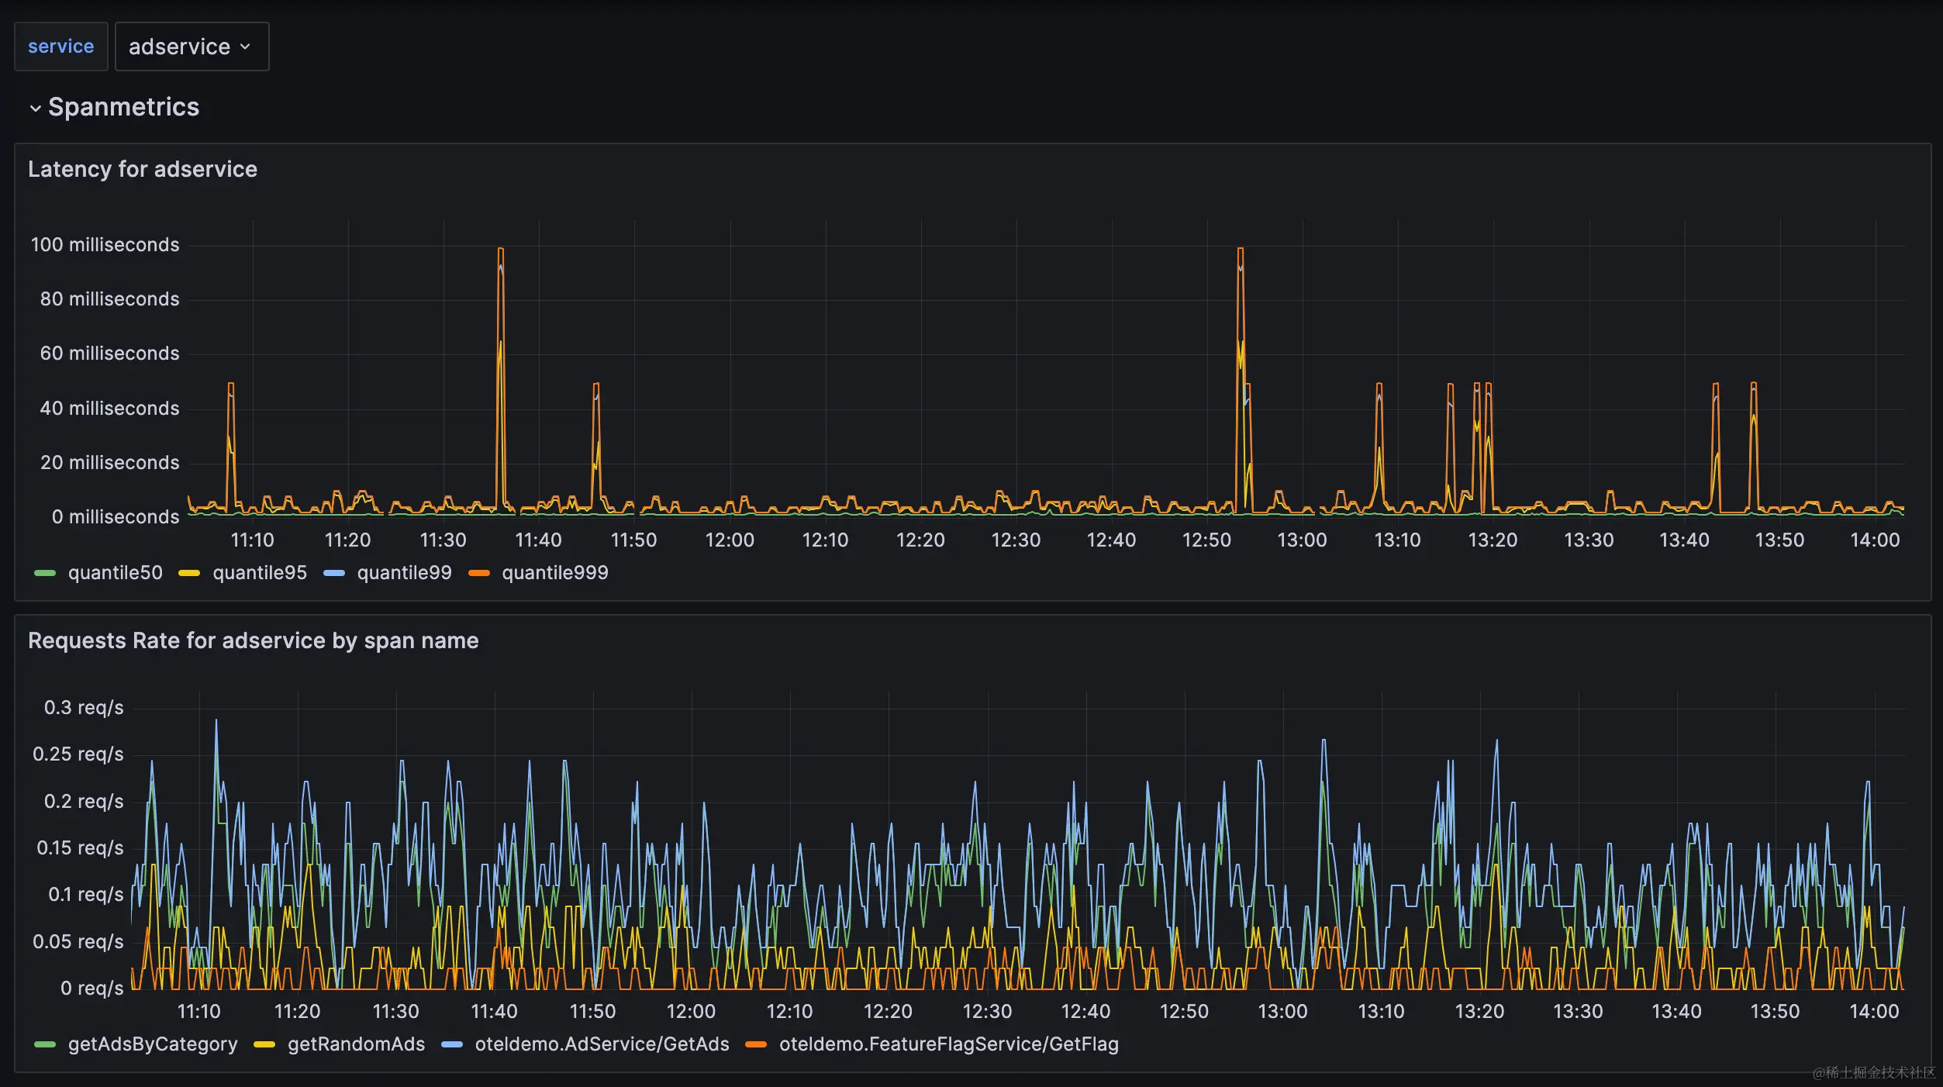1943x1087 pixels.
Task: Click green quantile50 legend color swatch
Action: click(x=45, y=573)
